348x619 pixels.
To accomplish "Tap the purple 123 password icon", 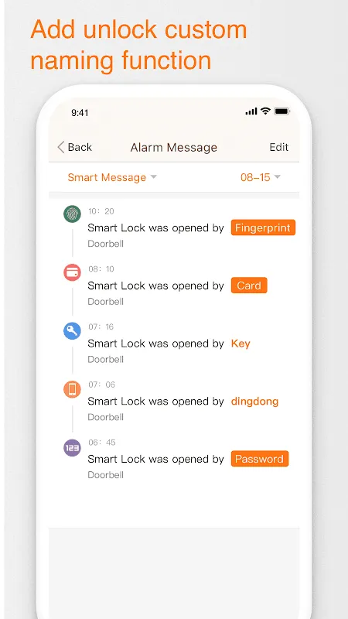I will coord(72,448).
